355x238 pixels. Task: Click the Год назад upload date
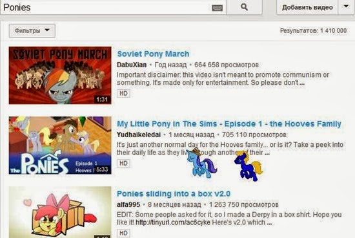[x=170, y=65]
